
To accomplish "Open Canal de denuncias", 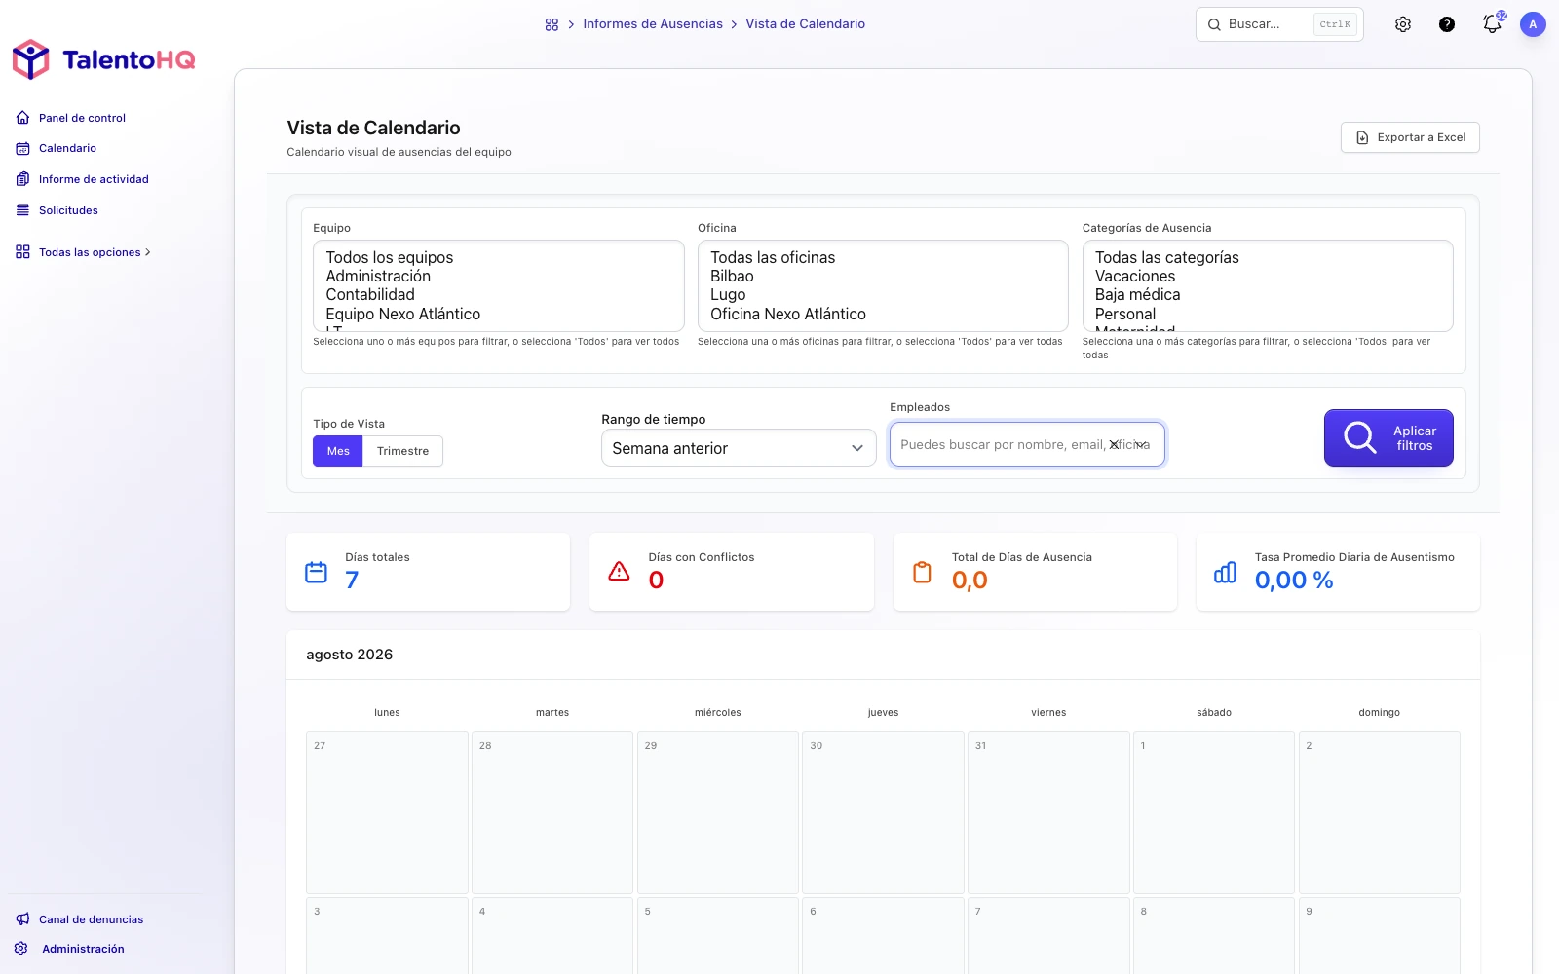I will tap(91, 919).
